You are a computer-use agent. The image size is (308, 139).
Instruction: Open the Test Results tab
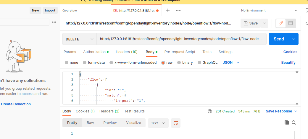(x=134, y=111)
